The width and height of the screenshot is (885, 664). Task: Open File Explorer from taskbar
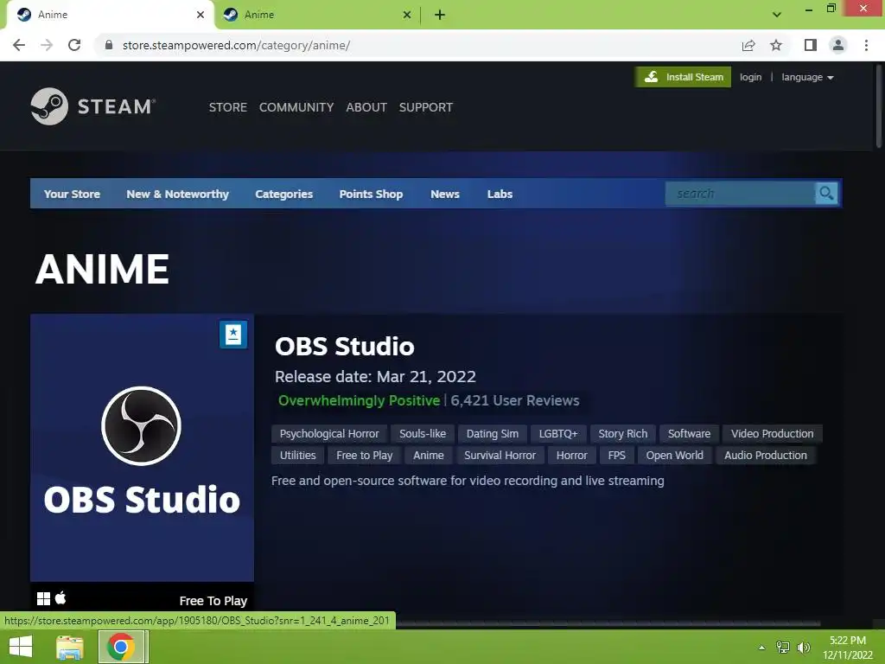coord(70,647)
